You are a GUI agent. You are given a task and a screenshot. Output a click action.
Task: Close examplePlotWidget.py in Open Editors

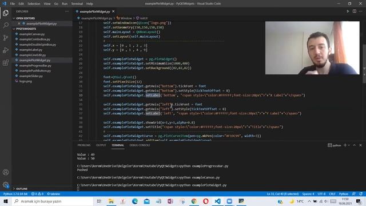(19, 23)
